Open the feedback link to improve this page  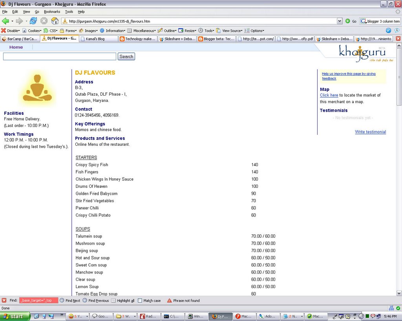[x=349, y=76]
